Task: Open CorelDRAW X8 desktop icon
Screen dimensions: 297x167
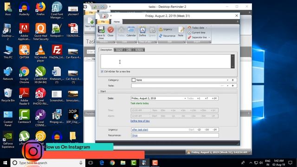Action: [x=40, y=75]
